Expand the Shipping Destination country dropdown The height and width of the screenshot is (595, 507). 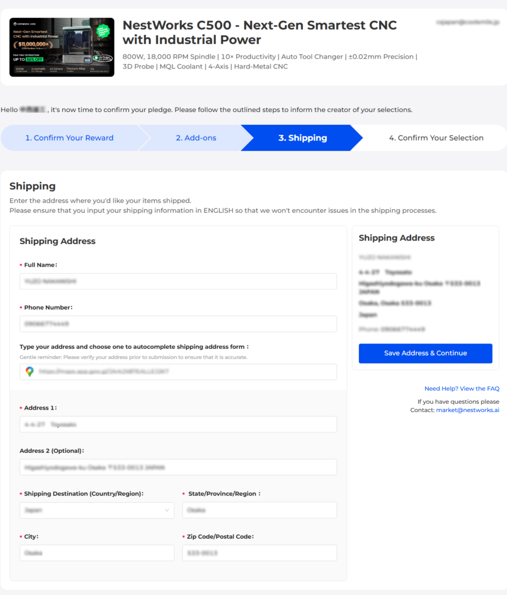[x=97, y=510]
